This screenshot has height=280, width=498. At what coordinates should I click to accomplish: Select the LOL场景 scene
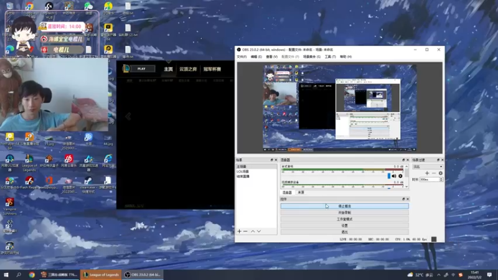(x=256, y=172)
